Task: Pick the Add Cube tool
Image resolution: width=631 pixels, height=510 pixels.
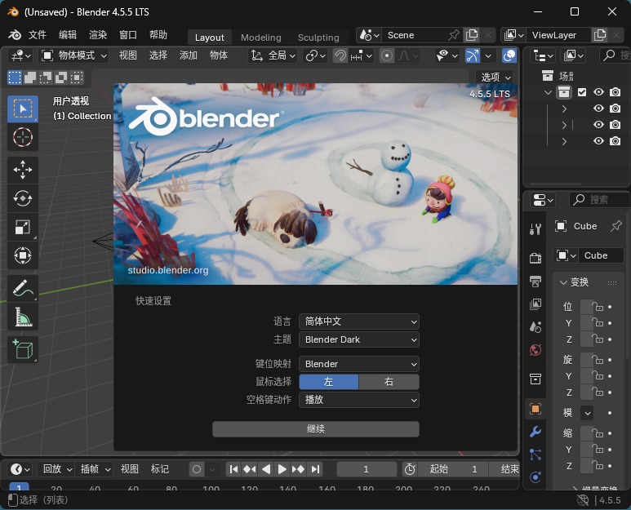Action: [23, 349]
